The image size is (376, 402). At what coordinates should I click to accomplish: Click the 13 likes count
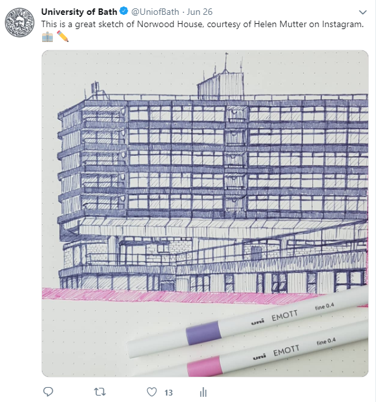169,392
